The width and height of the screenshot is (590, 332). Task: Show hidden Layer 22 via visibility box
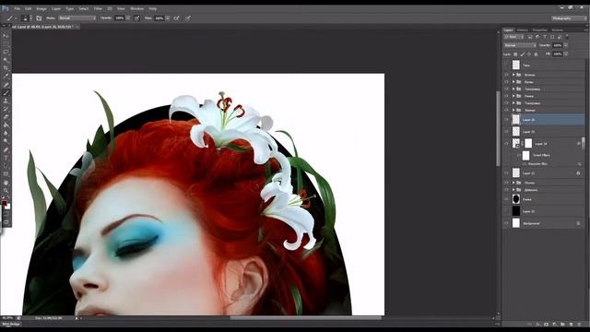pos(506,211)
